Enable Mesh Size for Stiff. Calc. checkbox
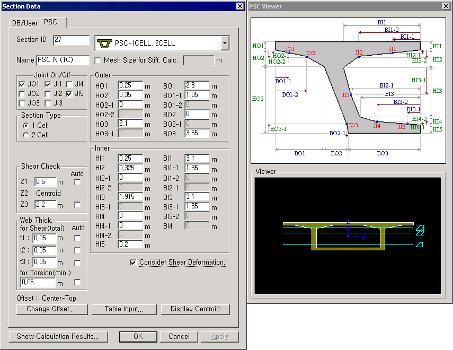Image resolution: width=453 pixels, height=350 pixels. (97, 60)
